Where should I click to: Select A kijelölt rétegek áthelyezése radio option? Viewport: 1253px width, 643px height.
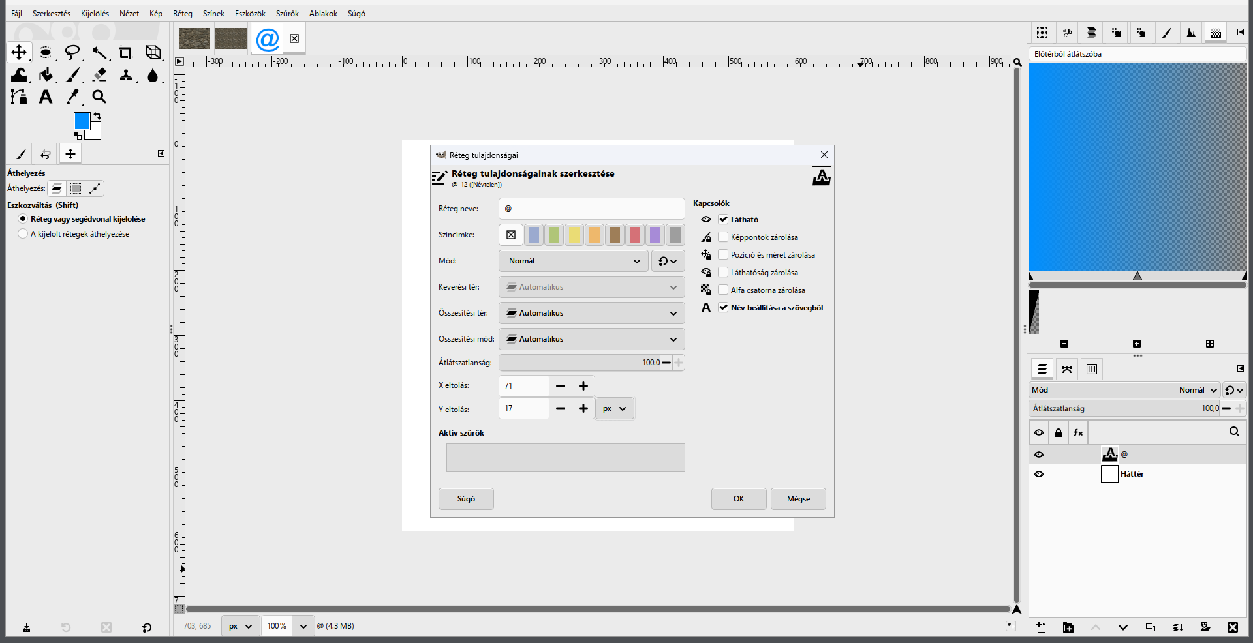[23, 234]
